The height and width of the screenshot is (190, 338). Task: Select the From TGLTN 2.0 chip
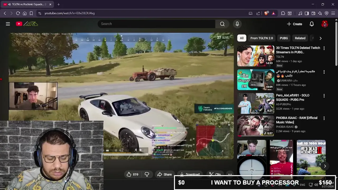(x=262, y=38)
